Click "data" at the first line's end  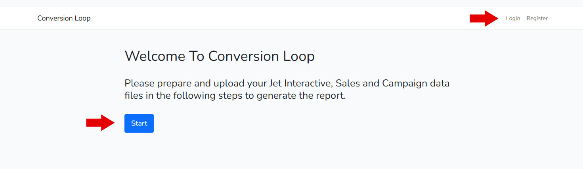440,84
